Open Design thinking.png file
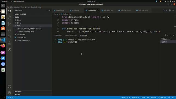Screen dimensions: 176x99 point(32,32)
